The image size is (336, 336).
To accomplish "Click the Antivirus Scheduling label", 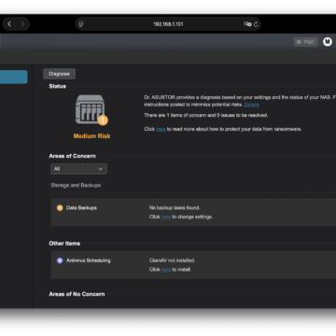I will (89, 260).
